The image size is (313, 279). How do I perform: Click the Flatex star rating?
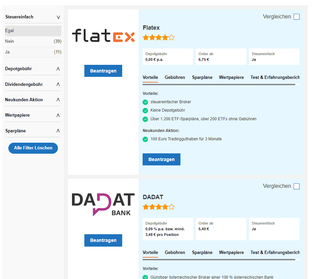tap(159, 37)
